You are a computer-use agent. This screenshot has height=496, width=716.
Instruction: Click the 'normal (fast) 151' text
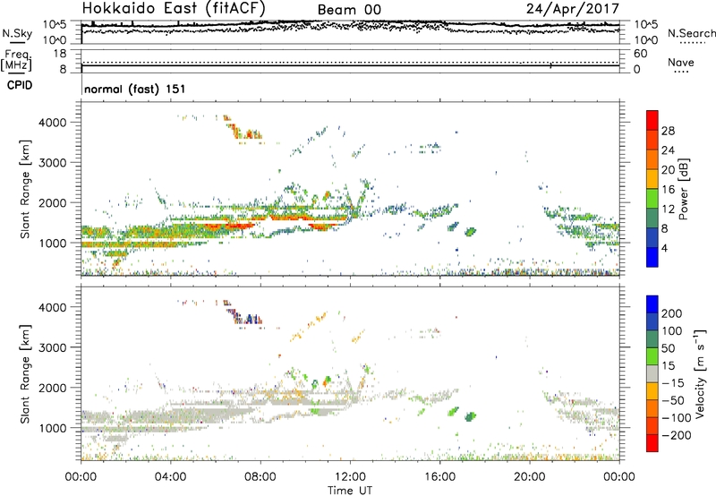135,89
